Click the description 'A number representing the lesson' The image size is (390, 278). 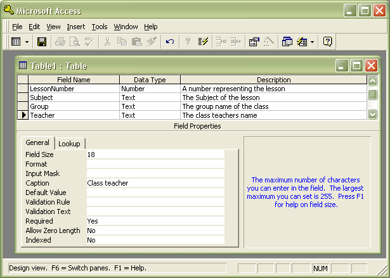(273, 89)
